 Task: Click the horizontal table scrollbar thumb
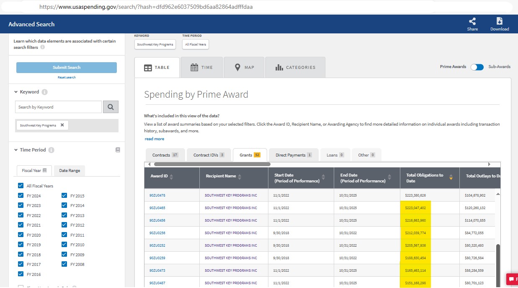point(212,164)
